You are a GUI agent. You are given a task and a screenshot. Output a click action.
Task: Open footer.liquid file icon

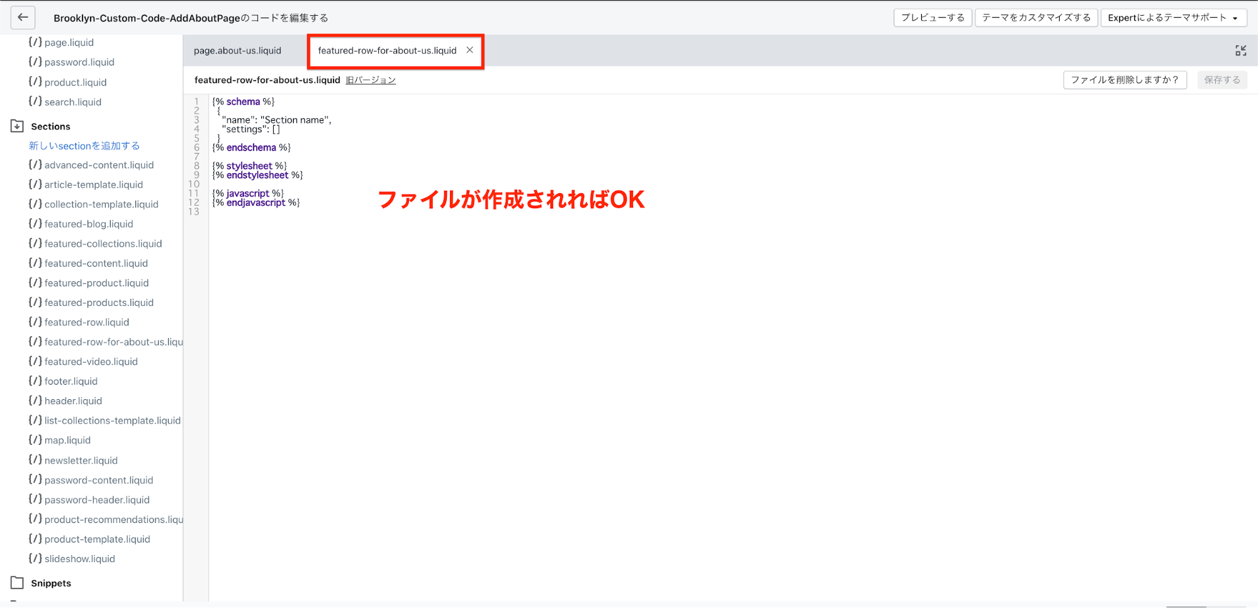[x=35, y=381]
